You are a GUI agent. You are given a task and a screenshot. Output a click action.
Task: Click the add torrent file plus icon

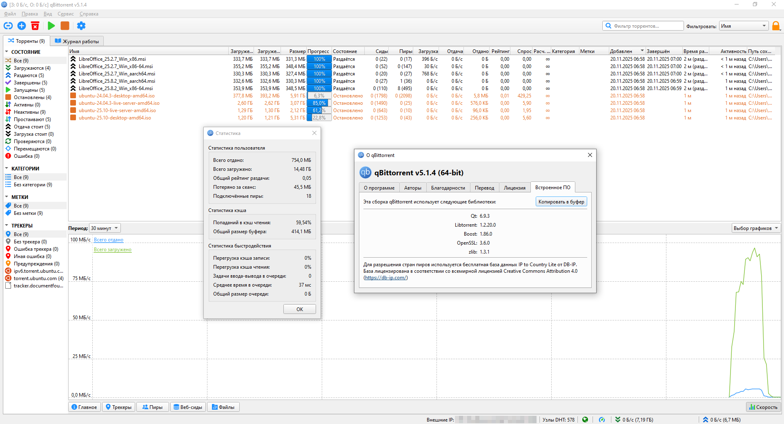pyautogui.click(x=22, y=26)
